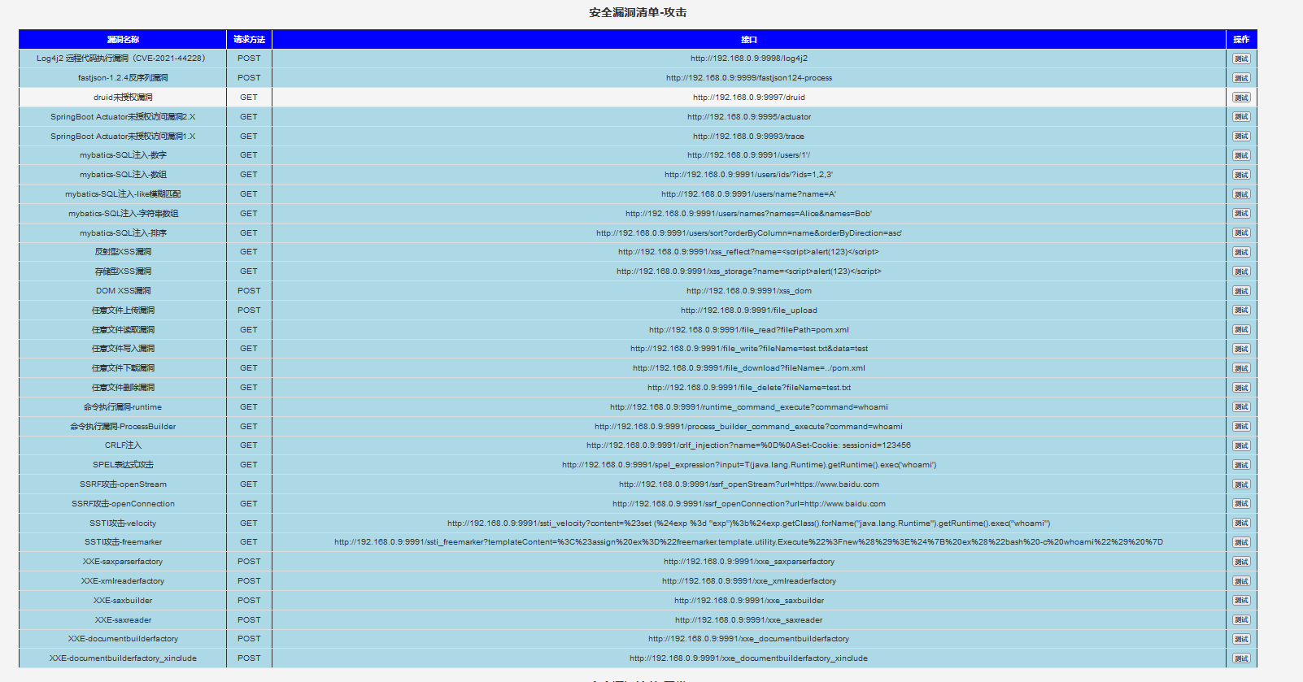Screen dimensions: 1303x682
Task: Test the SSRF攻击-openStream entry
Action: (x=1241, y=484)
